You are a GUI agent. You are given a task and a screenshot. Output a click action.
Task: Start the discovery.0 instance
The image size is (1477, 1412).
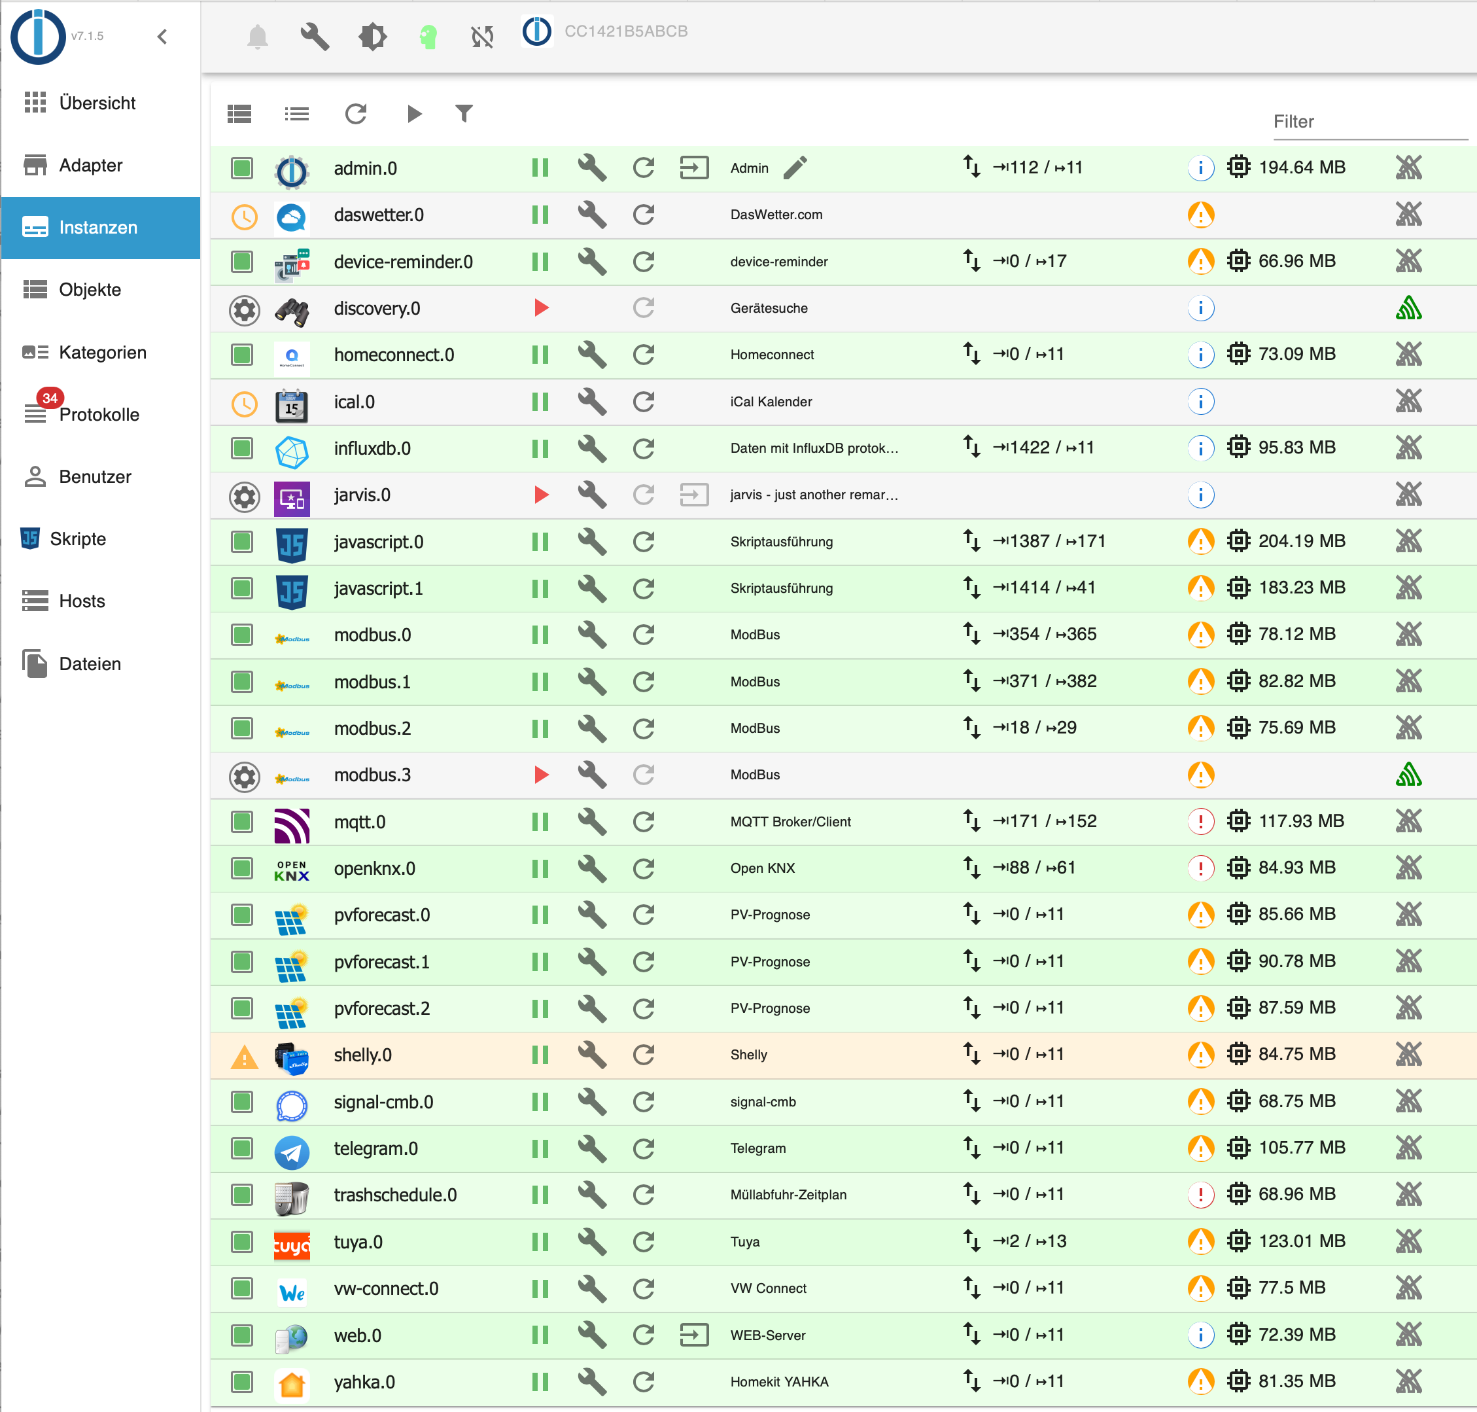tap(541, 308)
